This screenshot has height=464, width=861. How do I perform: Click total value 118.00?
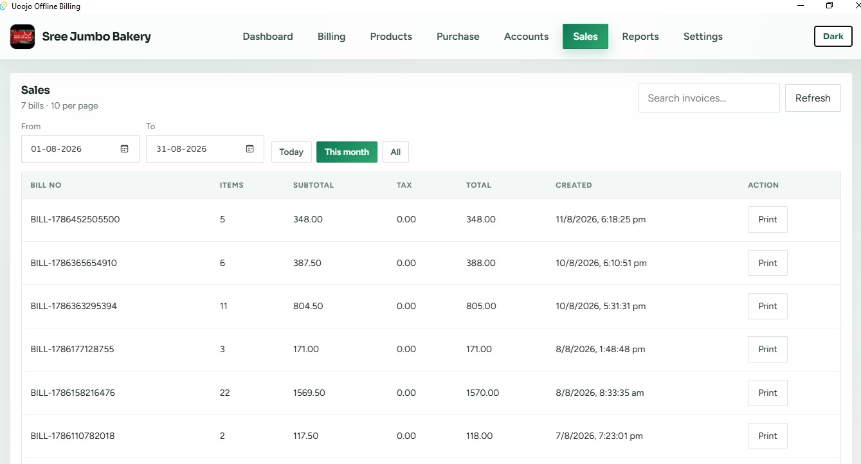479,436
